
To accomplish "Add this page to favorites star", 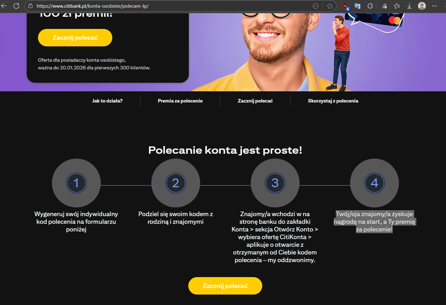I will coord(330,6).
